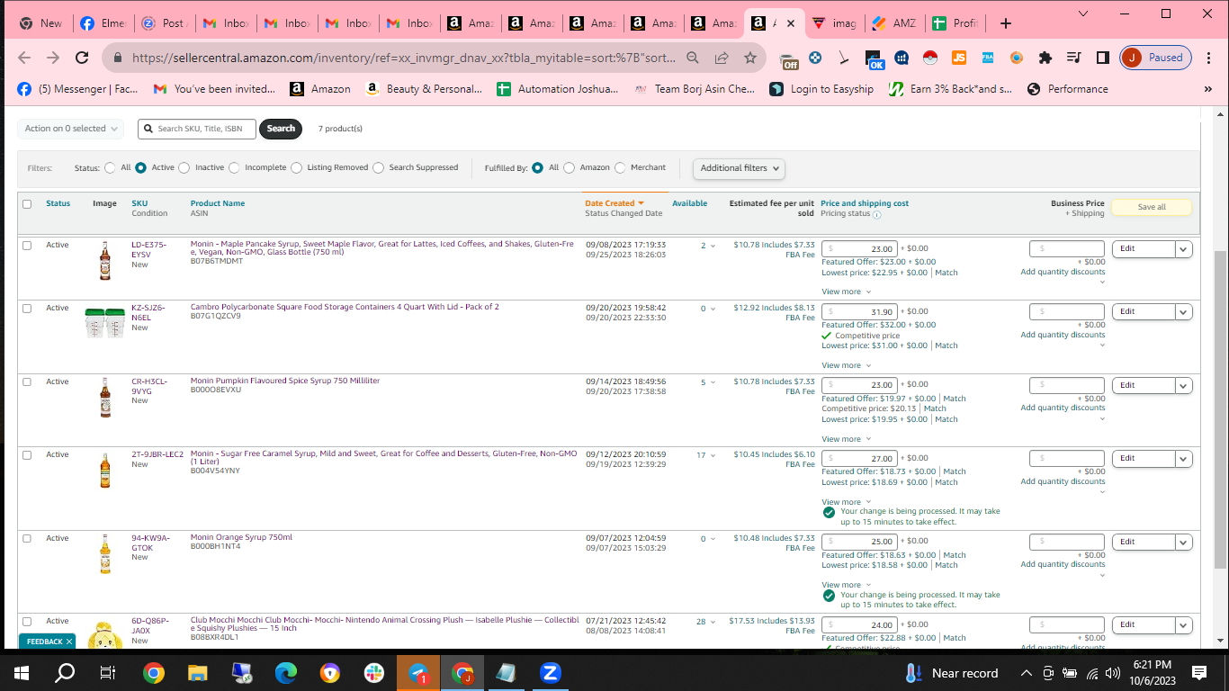Tick checkbox for Monin Maple Pancake Syrup row
This screenshot has height=691, width=1229.
[27, 245]
